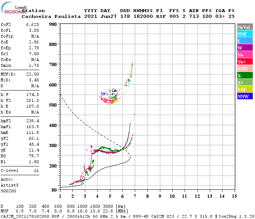Click the DPS-4D CAJ2M 023 footer text
255x219 pixels.
click(153, 216)
